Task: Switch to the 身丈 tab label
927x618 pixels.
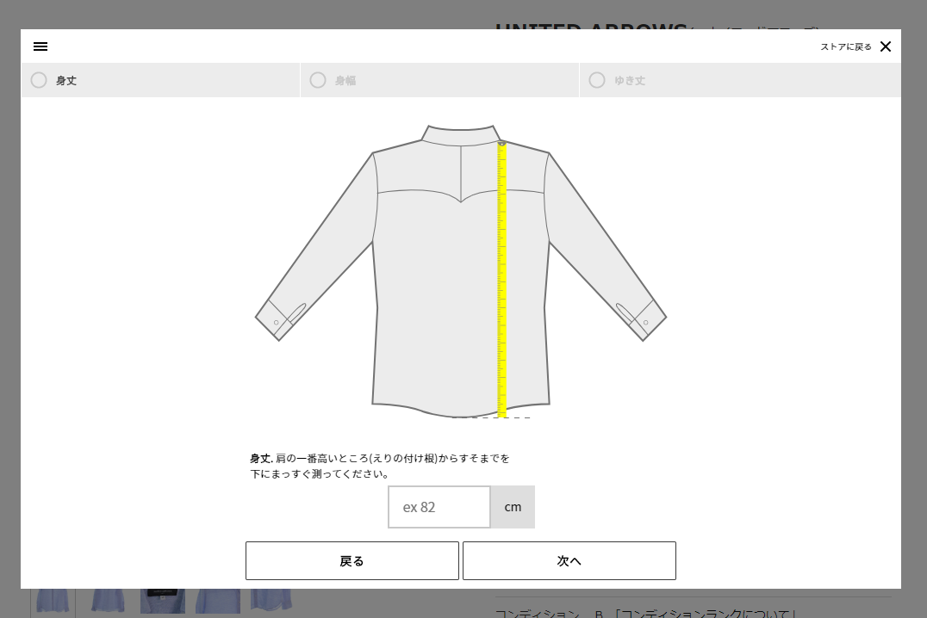Action: point(66,80)
